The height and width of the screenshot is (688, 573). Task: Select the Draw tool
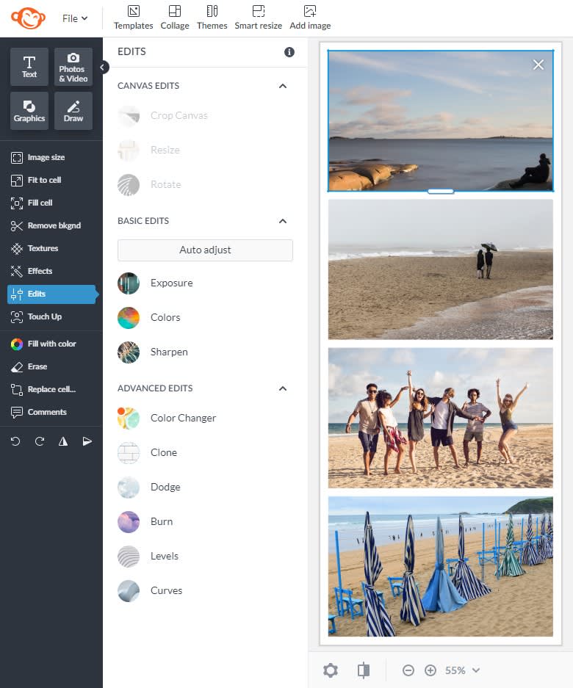73,111
